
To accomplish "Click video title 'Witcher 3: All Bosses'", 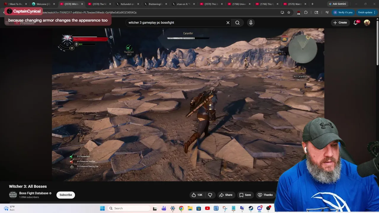I will tap(28, 186).
